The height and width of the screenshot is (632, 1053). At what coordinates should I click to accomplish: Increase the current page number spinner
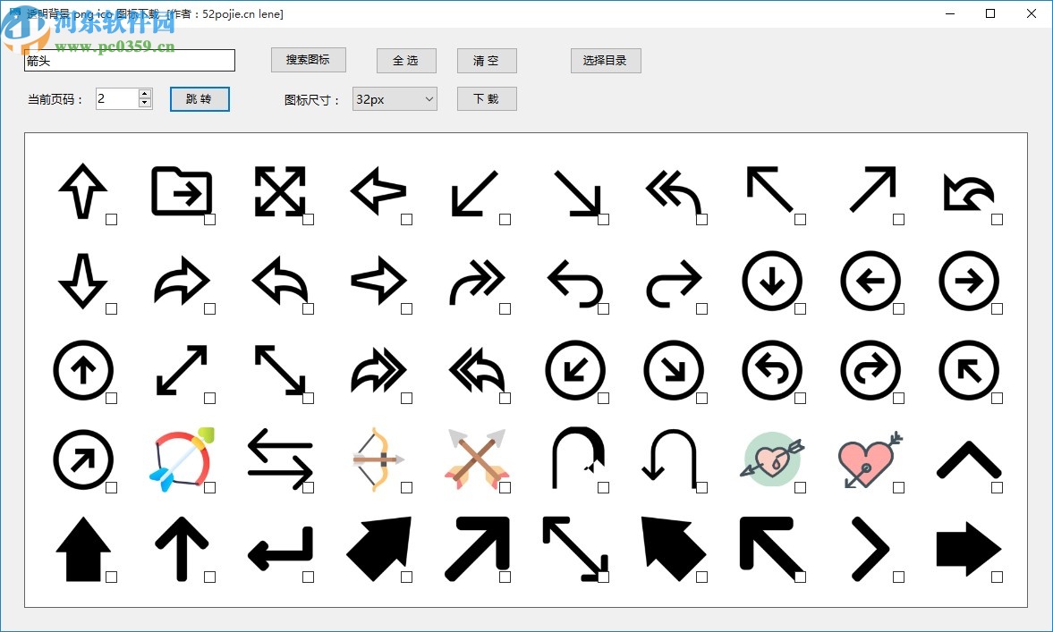click(144, 94)
